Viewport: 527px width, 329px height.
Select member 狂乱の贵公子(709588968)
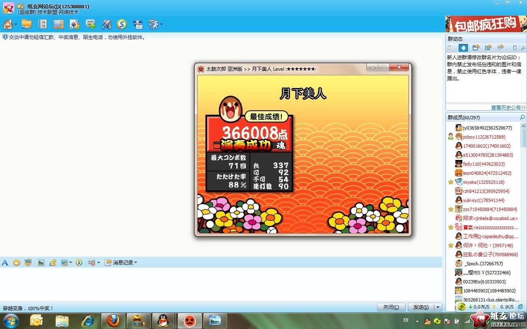pyautogui.click(x=490, y=255)
